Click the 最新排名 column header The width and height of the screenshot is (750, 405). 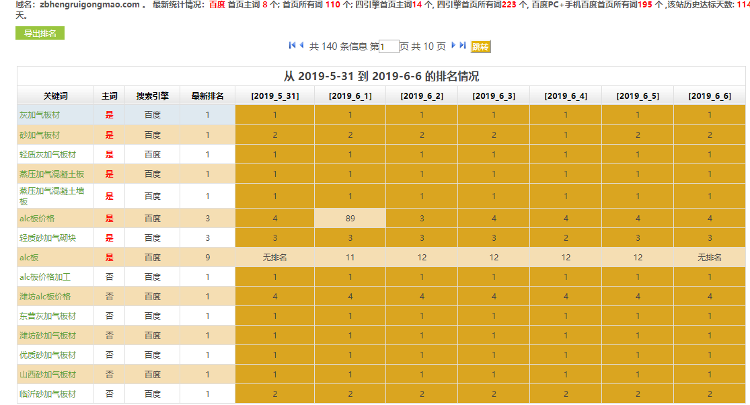[207, 96]
